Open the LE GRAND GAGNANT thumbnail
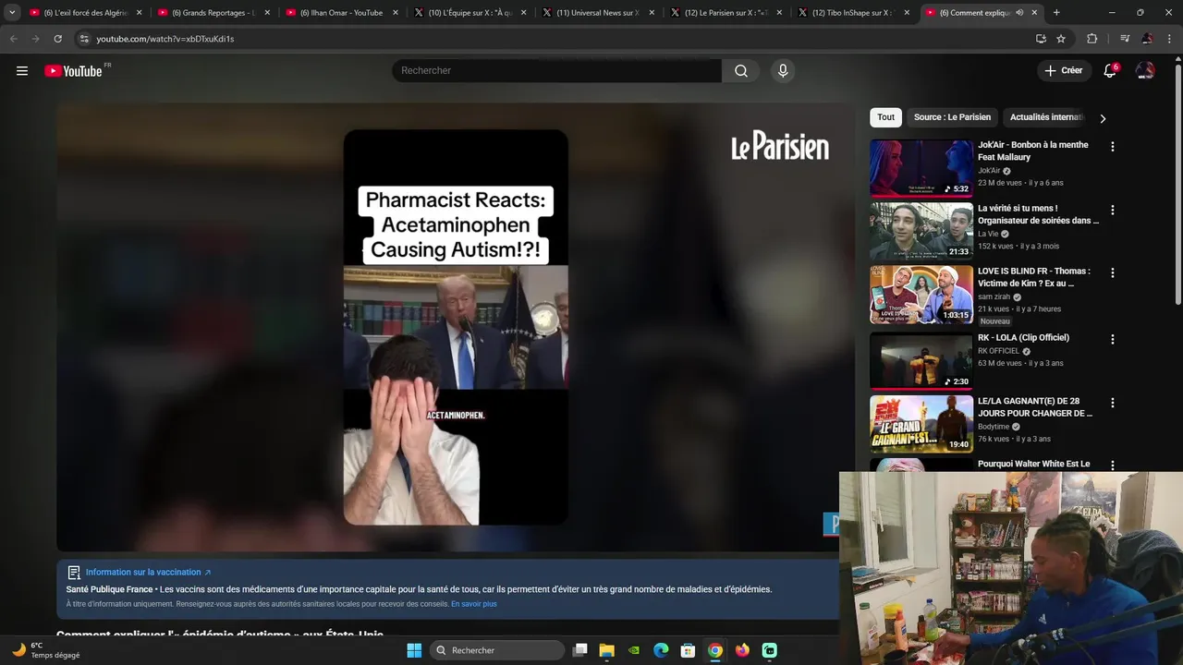This screenshot has height=665, width=1183. coord(921,424)
